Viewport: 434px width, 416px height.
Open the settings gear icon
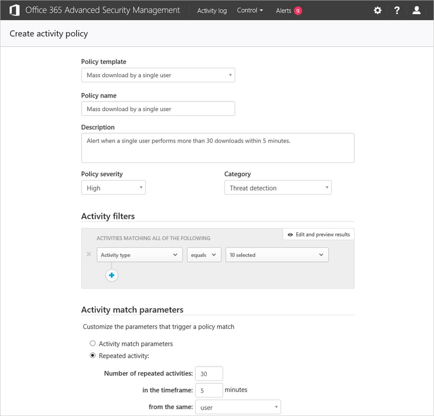378,10
